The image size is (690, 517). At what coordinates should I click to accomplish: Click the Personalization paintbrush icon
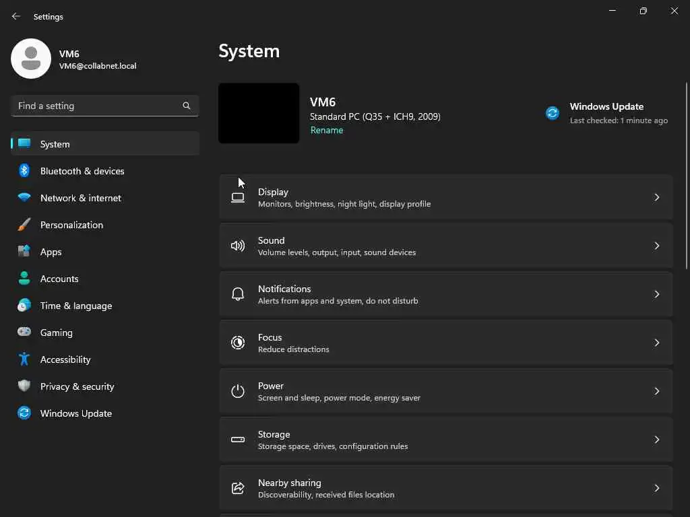point(24,225)
